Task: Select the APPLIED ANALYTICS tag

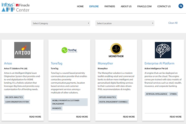Action: pos(107,97)
